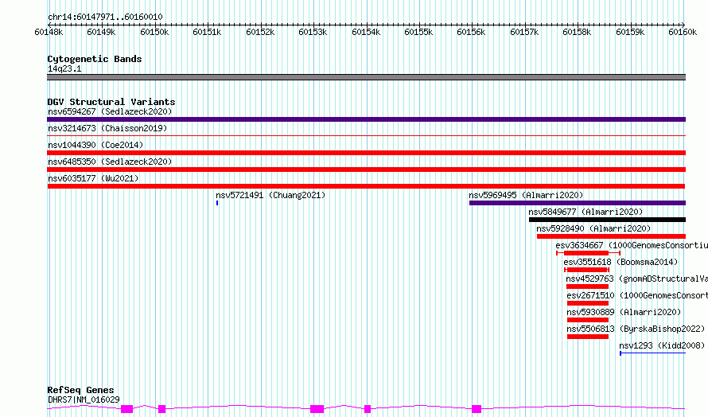Select DHRS7 exon block near 60150k
The height and width of the screenshot is (417, 708).
162,409
